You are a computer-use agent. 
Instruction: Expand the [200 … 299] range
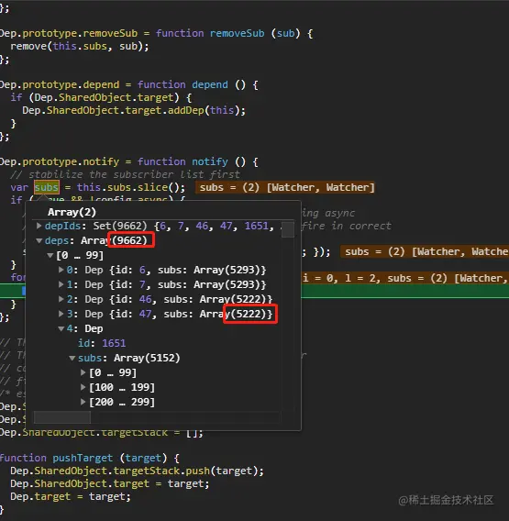pos(83,402)
